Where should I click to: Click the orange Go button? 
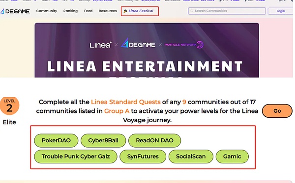[x=277, y=111]
